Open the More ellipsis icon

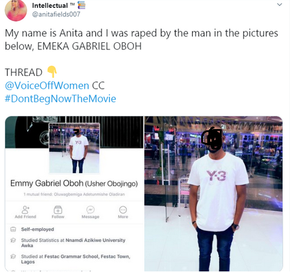click(123, 210)
